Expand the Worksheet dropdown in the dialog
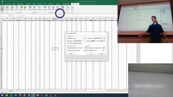Viewport: 173px width, 97px height. [x=85, y=38]
